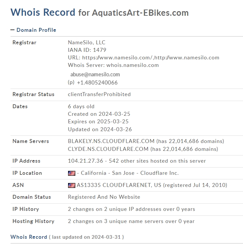Viewport: 243px width, 244px height.
Task: Click the AquaticsArt-EBikes.com domain title
Action: (x=140, y=13)
